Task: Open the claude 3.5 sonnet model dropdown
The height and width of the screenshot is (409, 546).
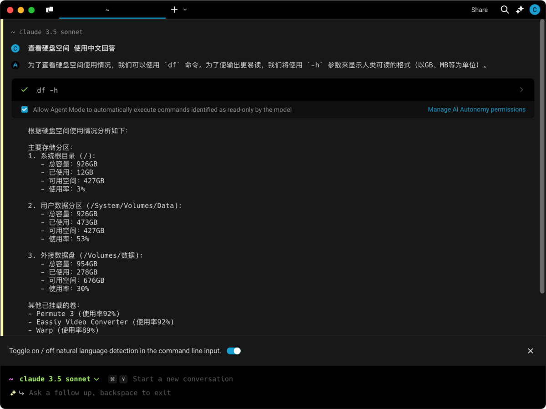Action: pyautogui.click(x=59, y=379)
